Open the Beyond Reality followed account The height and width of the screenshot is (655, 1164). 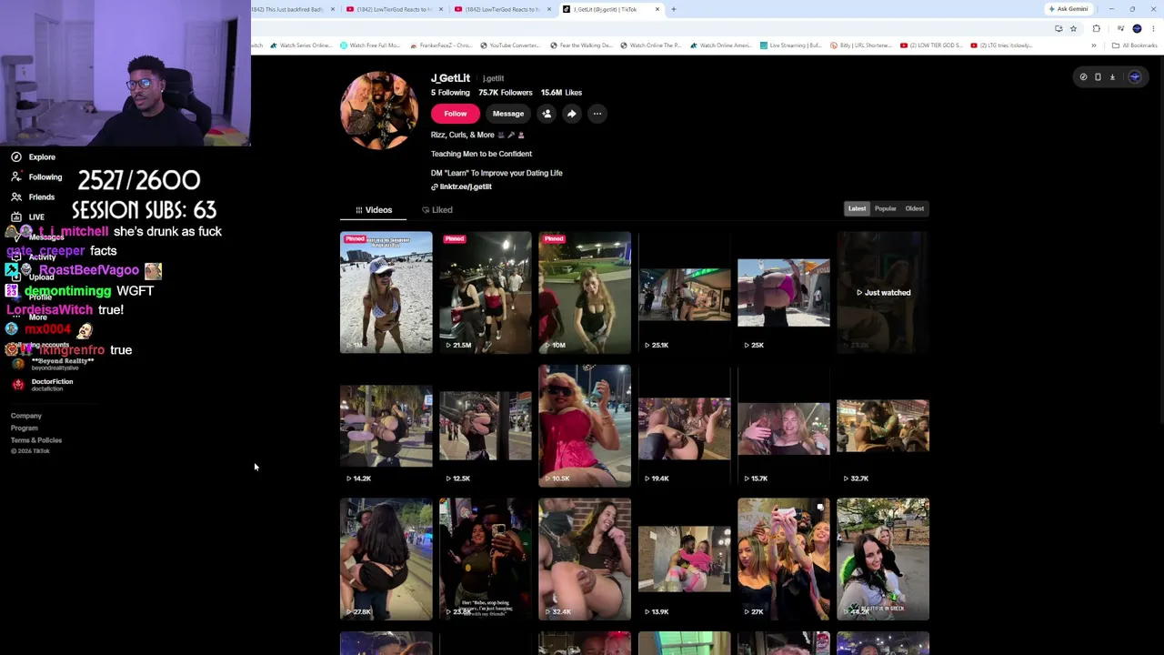(x=53, y=364)
